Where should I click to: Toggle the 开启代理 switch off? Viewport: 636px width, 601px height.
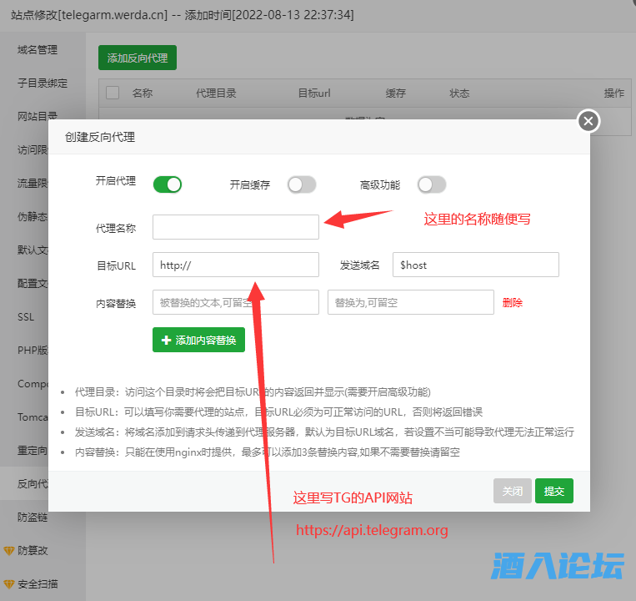(167, 184)
